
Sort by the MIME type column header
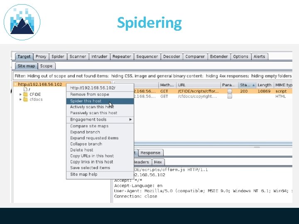[x=283, y=85]
